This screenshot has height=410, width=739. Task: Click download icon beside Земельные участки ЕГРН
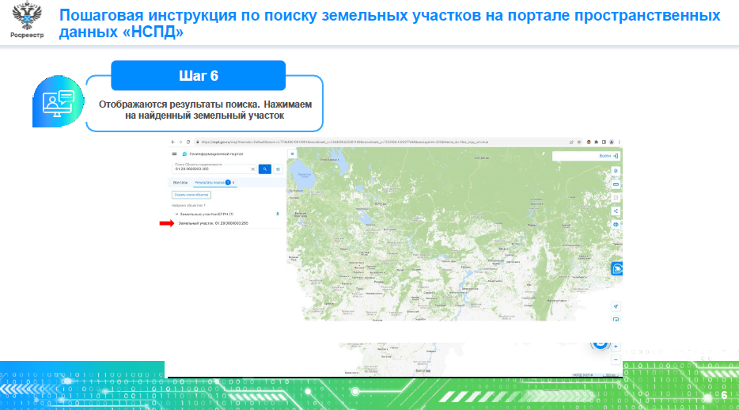click(x=278, y=214)
